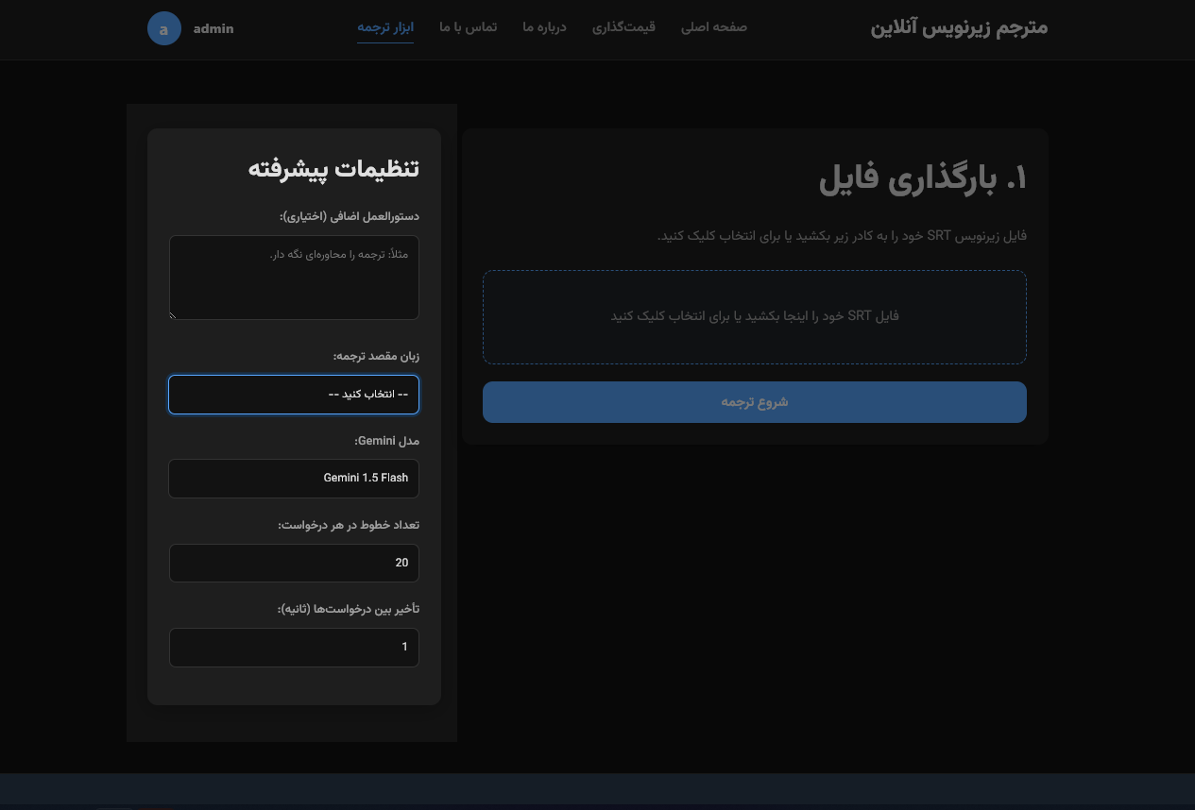The width and height of the screenshot is (1195, 810).
Task: Switch to the ابزار ترجمه tab
Action: 385,28
